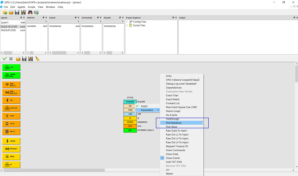Screen dimensions: 298x176
Task: Pick the IEEE 802.11 wifi block
Action: 11,85
